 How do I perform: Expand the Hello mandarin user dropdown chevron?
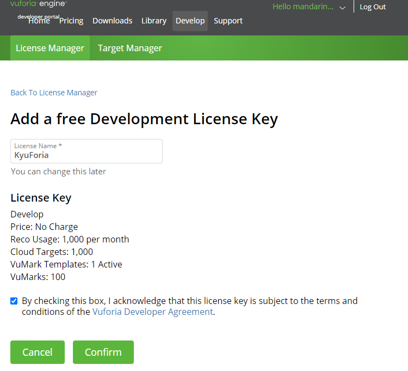(342, 8)
